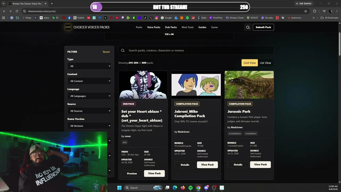Open the Content filter dropdown
This screenshot has height=192, width=341.
click(x=89, y=81)
